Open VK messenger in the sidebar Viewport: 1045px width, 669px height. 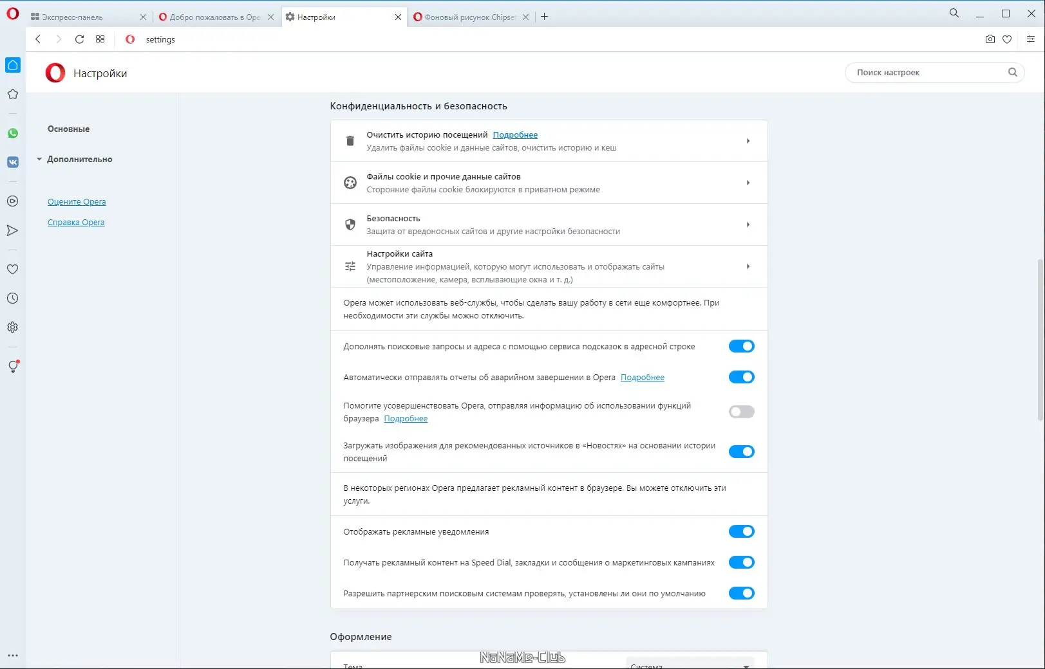point(13,162)
